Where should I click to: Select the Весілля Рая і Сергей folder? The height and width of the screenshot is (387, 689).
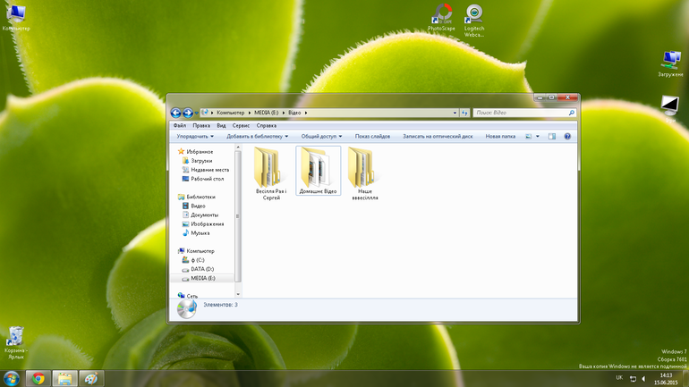click(x=271, y=173)
